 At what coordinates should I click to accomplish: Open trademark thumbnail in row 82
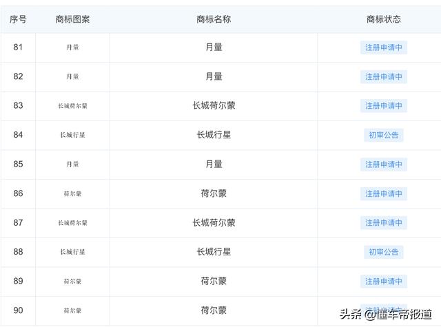click(72, 76)
